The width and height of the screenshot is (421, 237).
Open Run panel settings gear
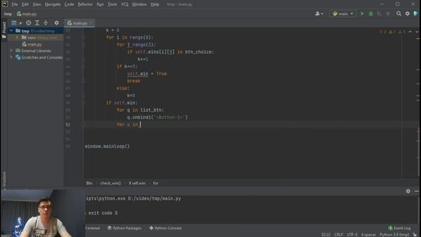point(408,191)
